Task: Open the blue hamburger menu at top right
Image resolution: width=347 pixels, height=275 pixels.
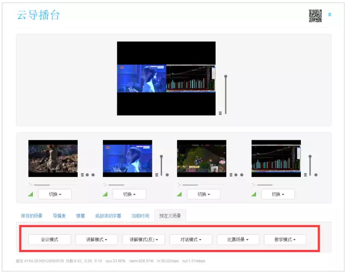Action: pyautogui.click(x=329, y=14)
